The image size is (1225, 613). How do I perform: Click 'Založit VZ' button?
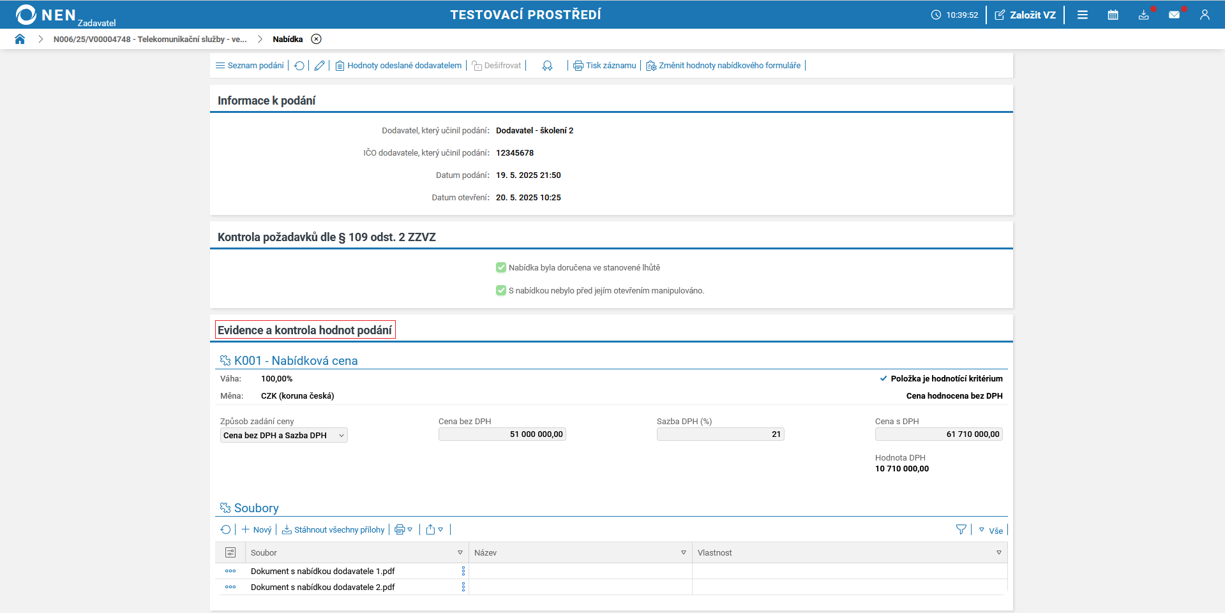(x=1025, y=15)
